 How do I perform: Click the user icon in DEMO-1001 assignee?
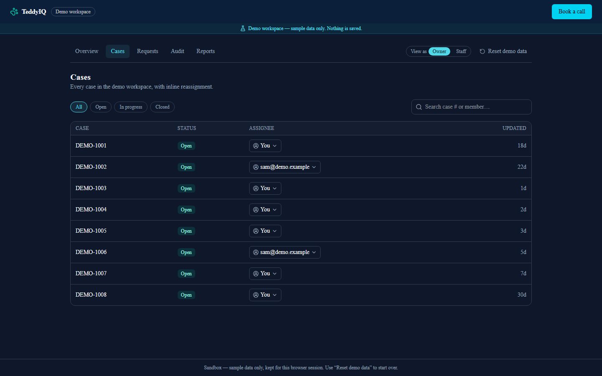(x=256, y=146)
